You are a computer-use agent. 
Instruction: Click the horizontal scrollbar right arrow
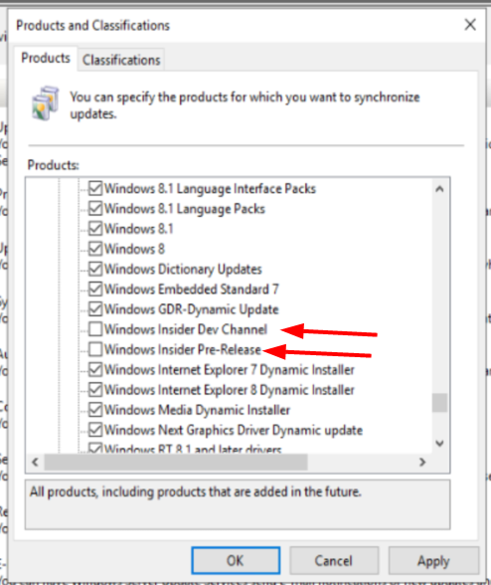[422, 463]
